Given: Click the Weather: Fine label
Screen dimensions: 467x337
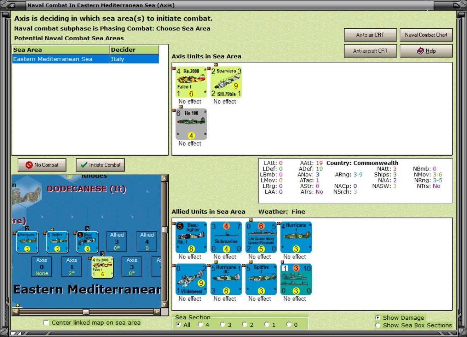Looking at the screenshot, I should 282,212.
